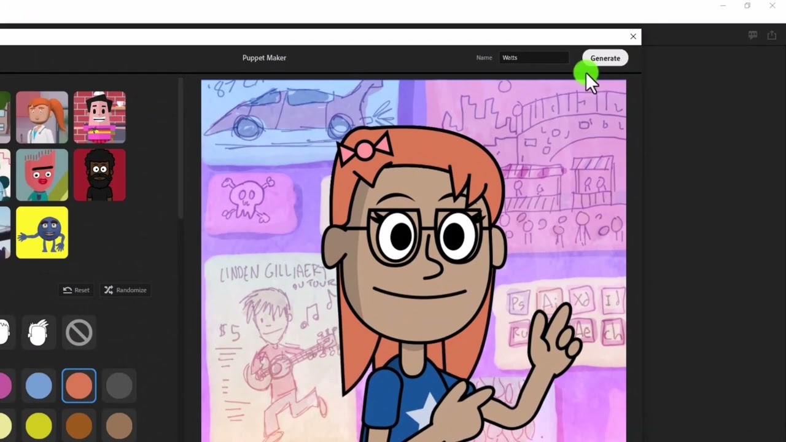Restore down the application window
Viewport: 786px width, 442px height.
[747, 6]
